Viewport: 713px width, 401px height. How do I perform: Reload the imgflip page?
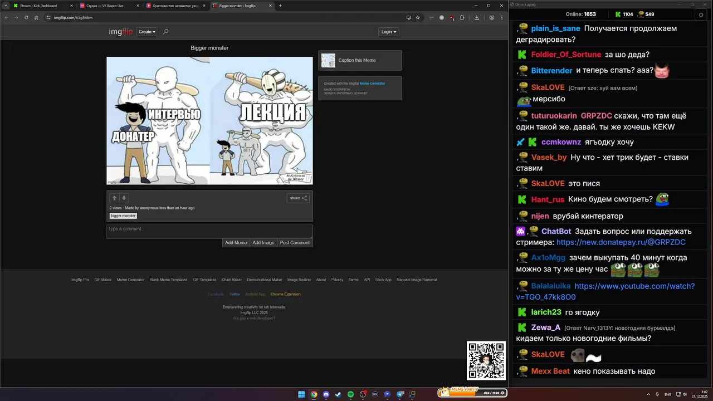[x=26, y=17]
